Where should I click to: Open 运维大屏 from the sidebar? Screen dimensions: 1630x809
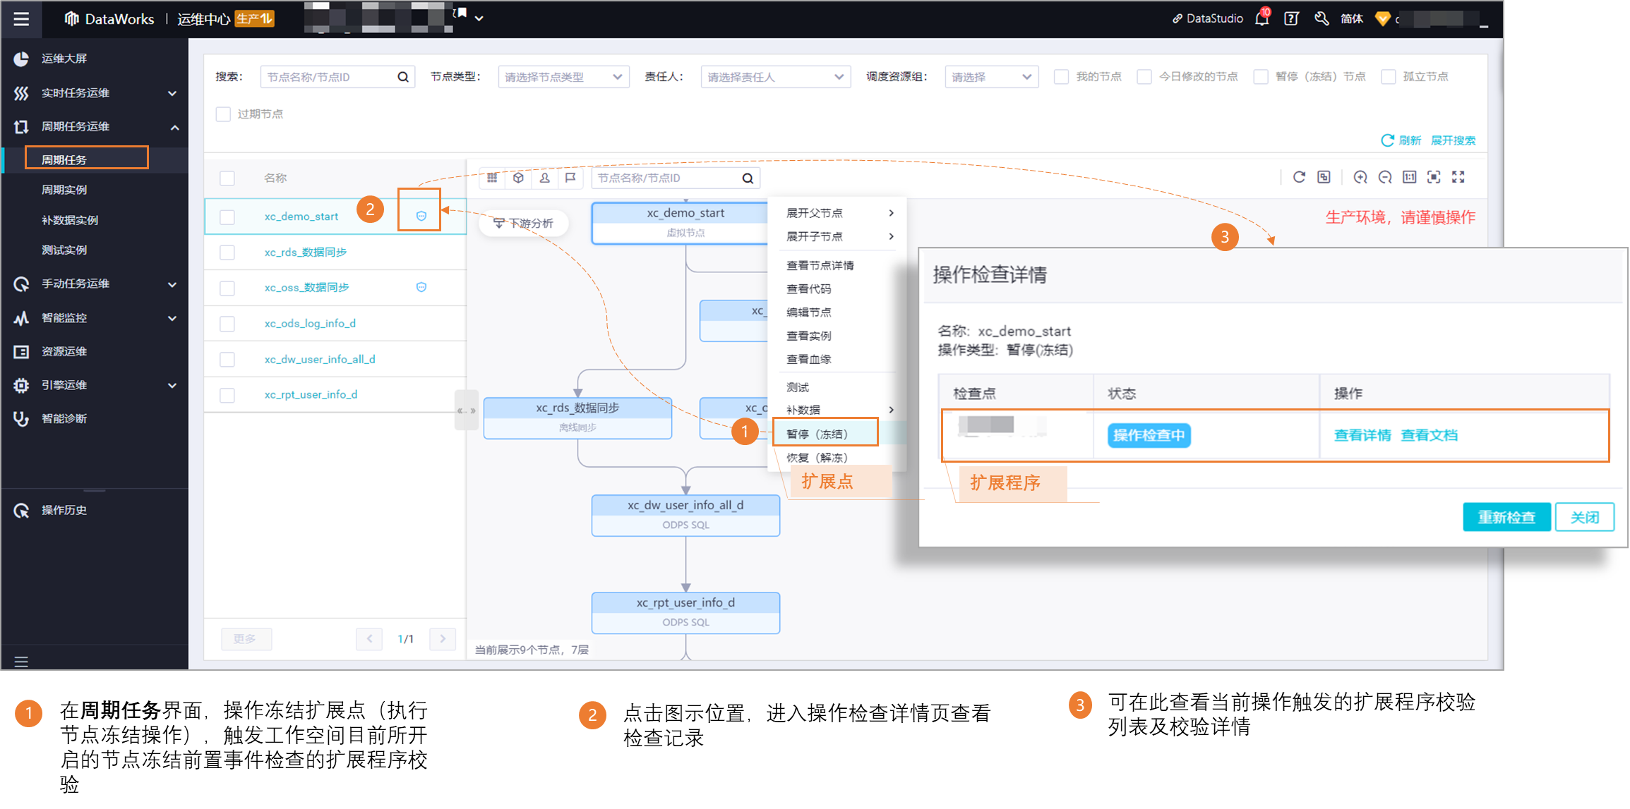coord(64,59)
